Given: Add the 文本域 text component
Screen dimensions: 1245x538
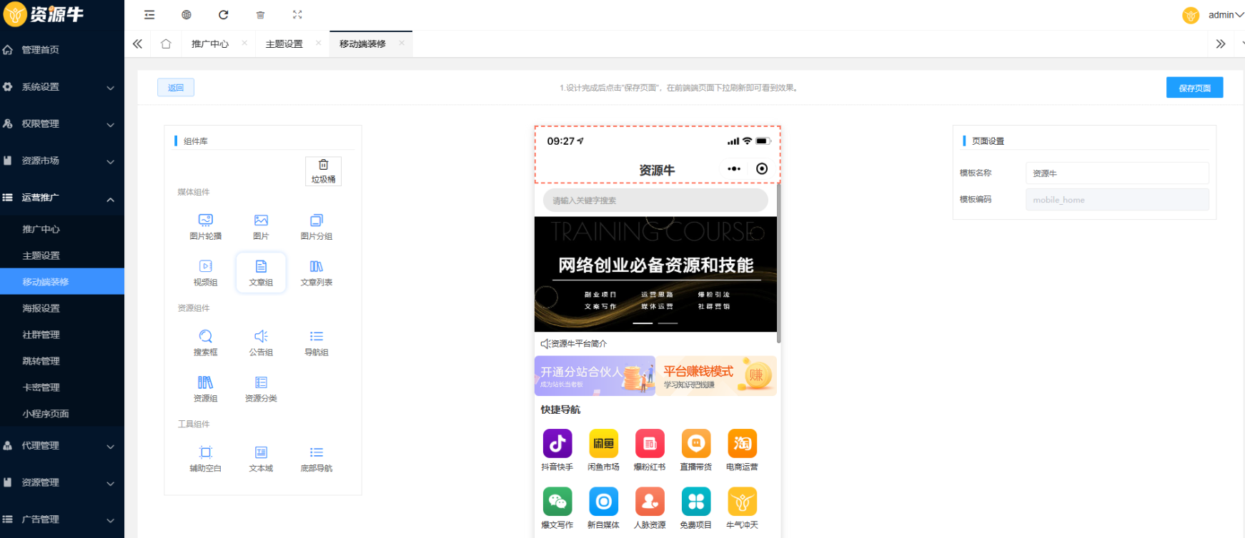Looking at the screenshot, I should click(x=261, y=459).
